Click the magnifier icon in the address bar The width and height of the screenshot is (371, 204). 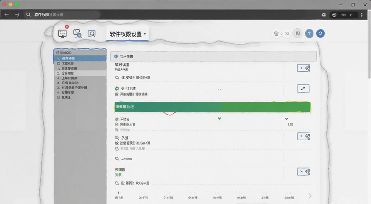pyautogui.click(x=28, y=15)
